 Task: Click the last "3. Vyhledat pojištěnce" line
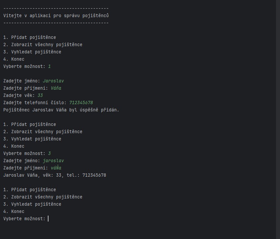[32, 204]
